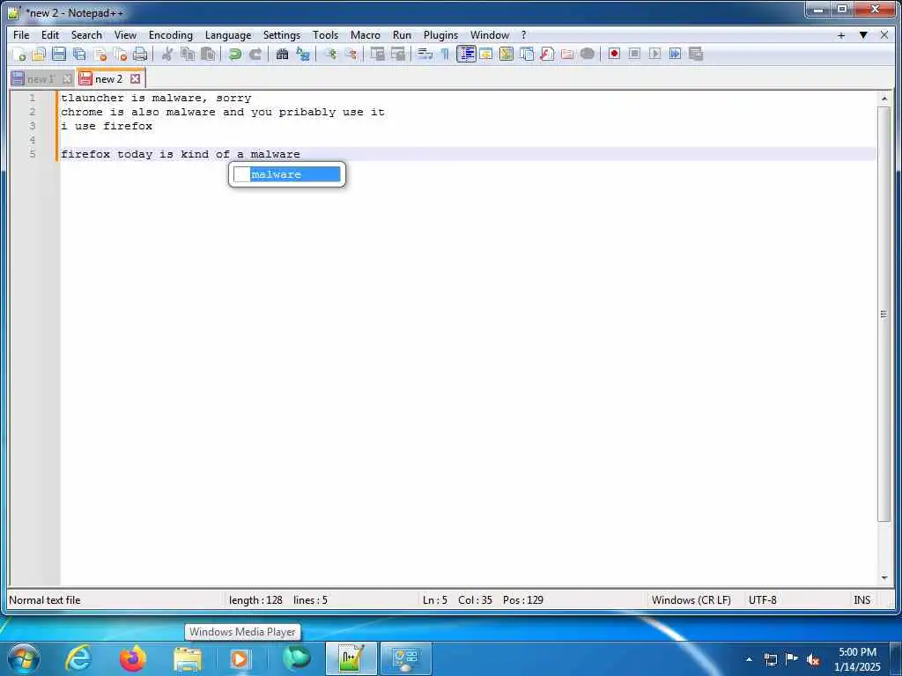Open the View menu
Screen dimensions: 902x676
[x=125, y=35]
